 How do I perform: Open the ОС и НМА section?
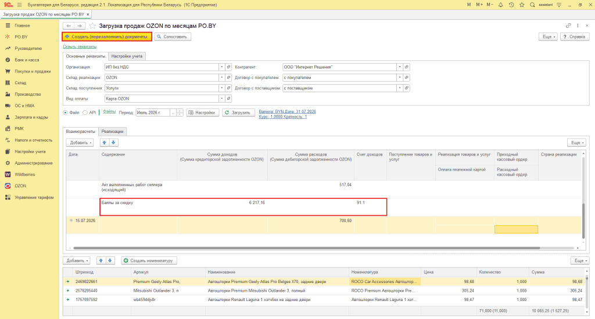(24, 106)
